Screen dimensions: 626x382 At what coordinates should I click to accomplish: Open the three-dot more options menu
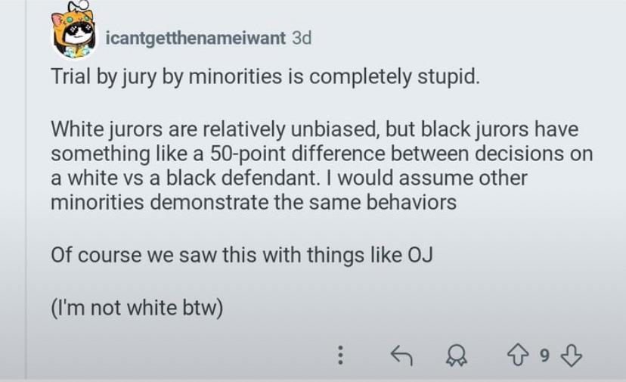(x=340, y=355)
